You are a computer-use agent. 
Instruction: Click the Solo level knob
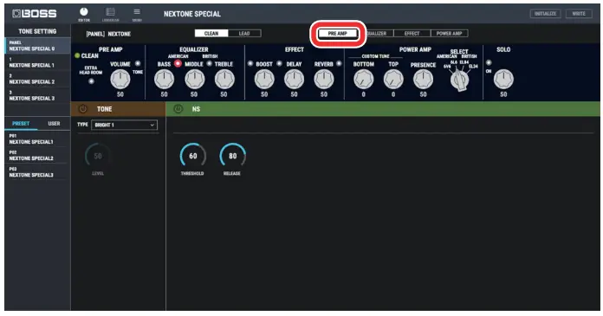(x=503, y=79)
